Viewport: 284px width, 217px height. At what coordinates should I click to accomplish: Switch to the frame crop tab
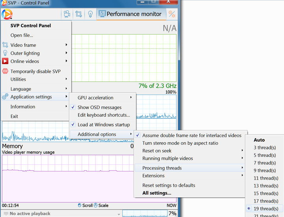click(78, 14)
